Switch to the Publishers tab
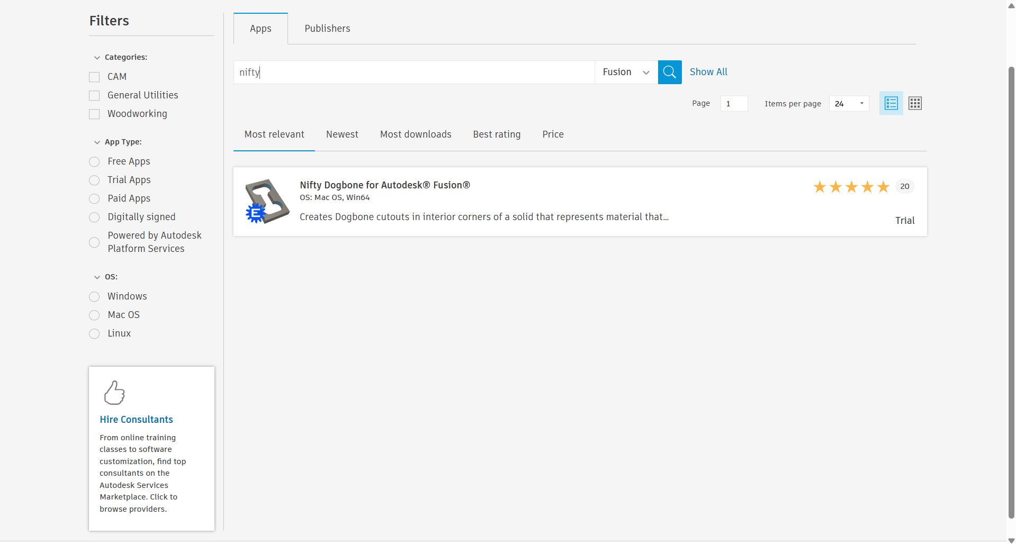 327,28
